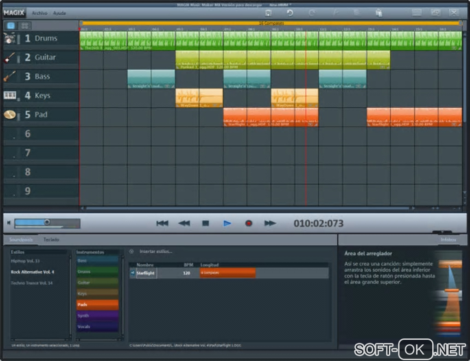Image resolution: width=470 pixels, height=361 pixels.
Task: Click the undo arrow icon
Action: 290,13
